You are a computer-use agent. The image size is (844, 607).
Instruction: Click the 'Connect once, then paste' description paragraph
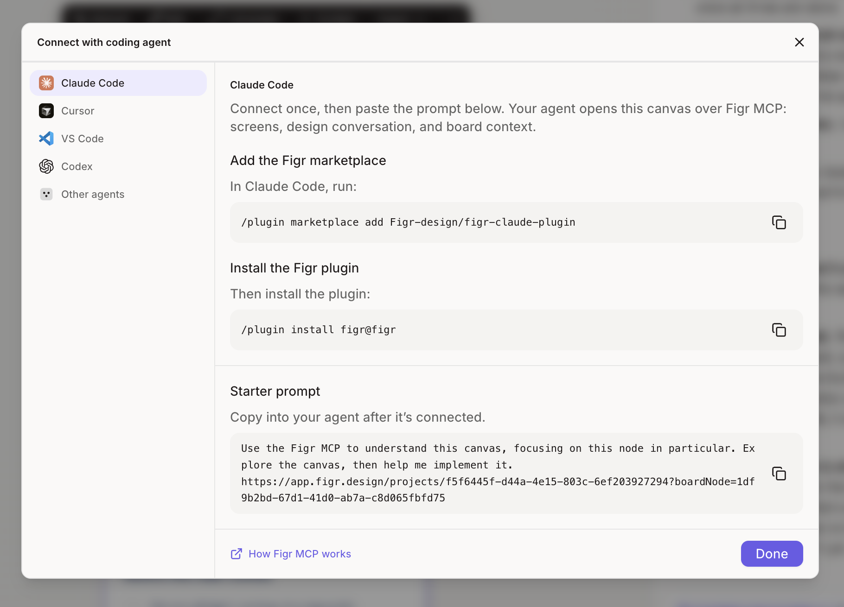[x=508, y=117]
